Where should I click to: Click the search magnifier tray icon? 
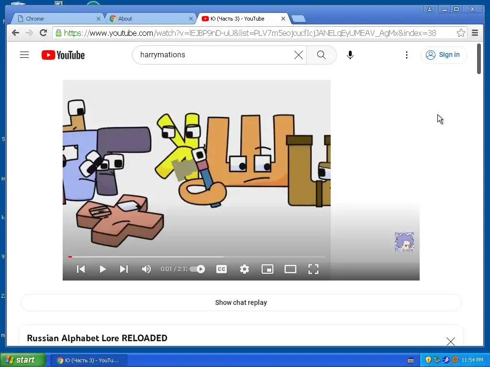click(x=455, y=360)
